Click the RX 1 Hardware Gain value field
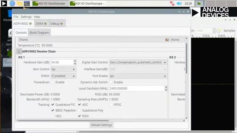This screenshot has width=237, height=133. (x=62, y=62)
